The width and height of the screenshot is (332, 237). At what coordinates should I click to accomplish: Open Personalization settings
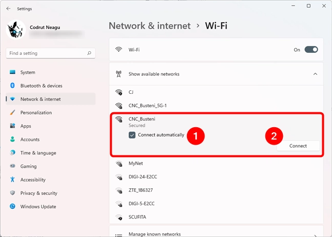[x=51, y=112]
